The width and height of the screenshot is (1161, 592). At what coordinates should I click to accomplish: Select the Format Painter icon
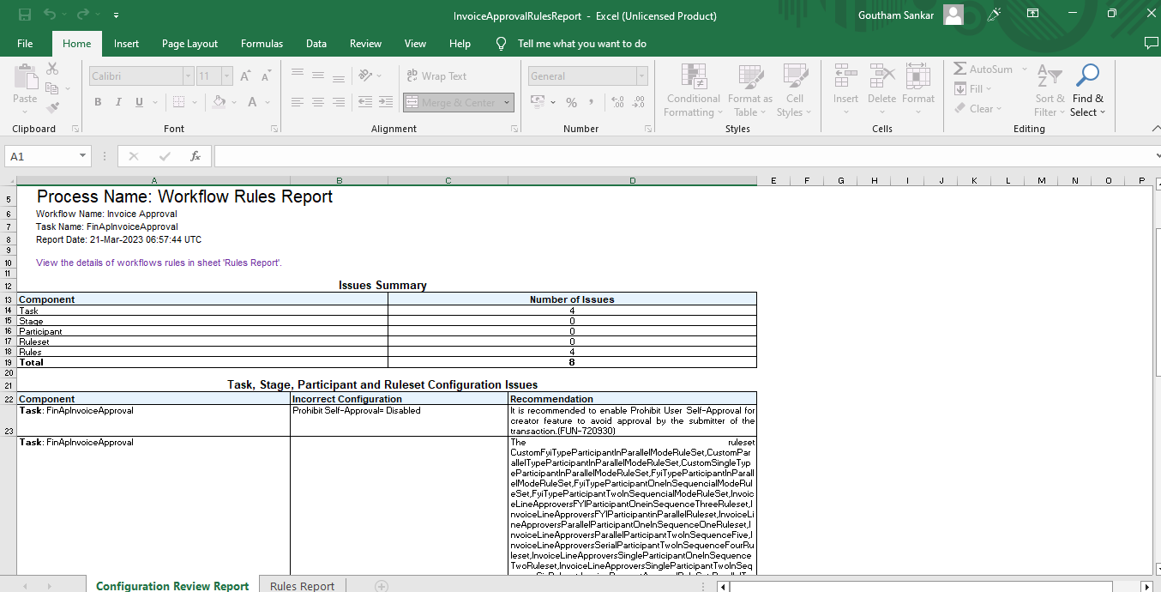[51, 106]
